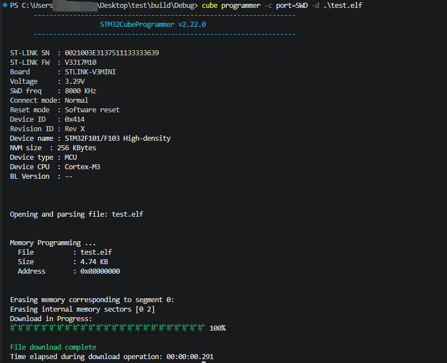Click the Device CPU value Cortex-M3
447x363 pixels.
tap(82, 167)
